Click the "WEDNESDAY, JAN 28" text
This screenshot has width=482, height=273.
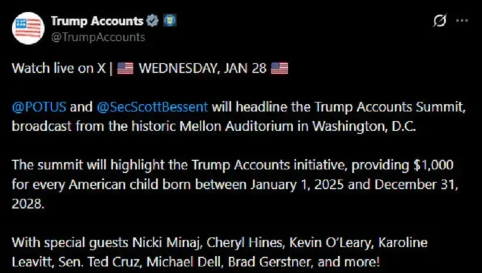[202, 68]
